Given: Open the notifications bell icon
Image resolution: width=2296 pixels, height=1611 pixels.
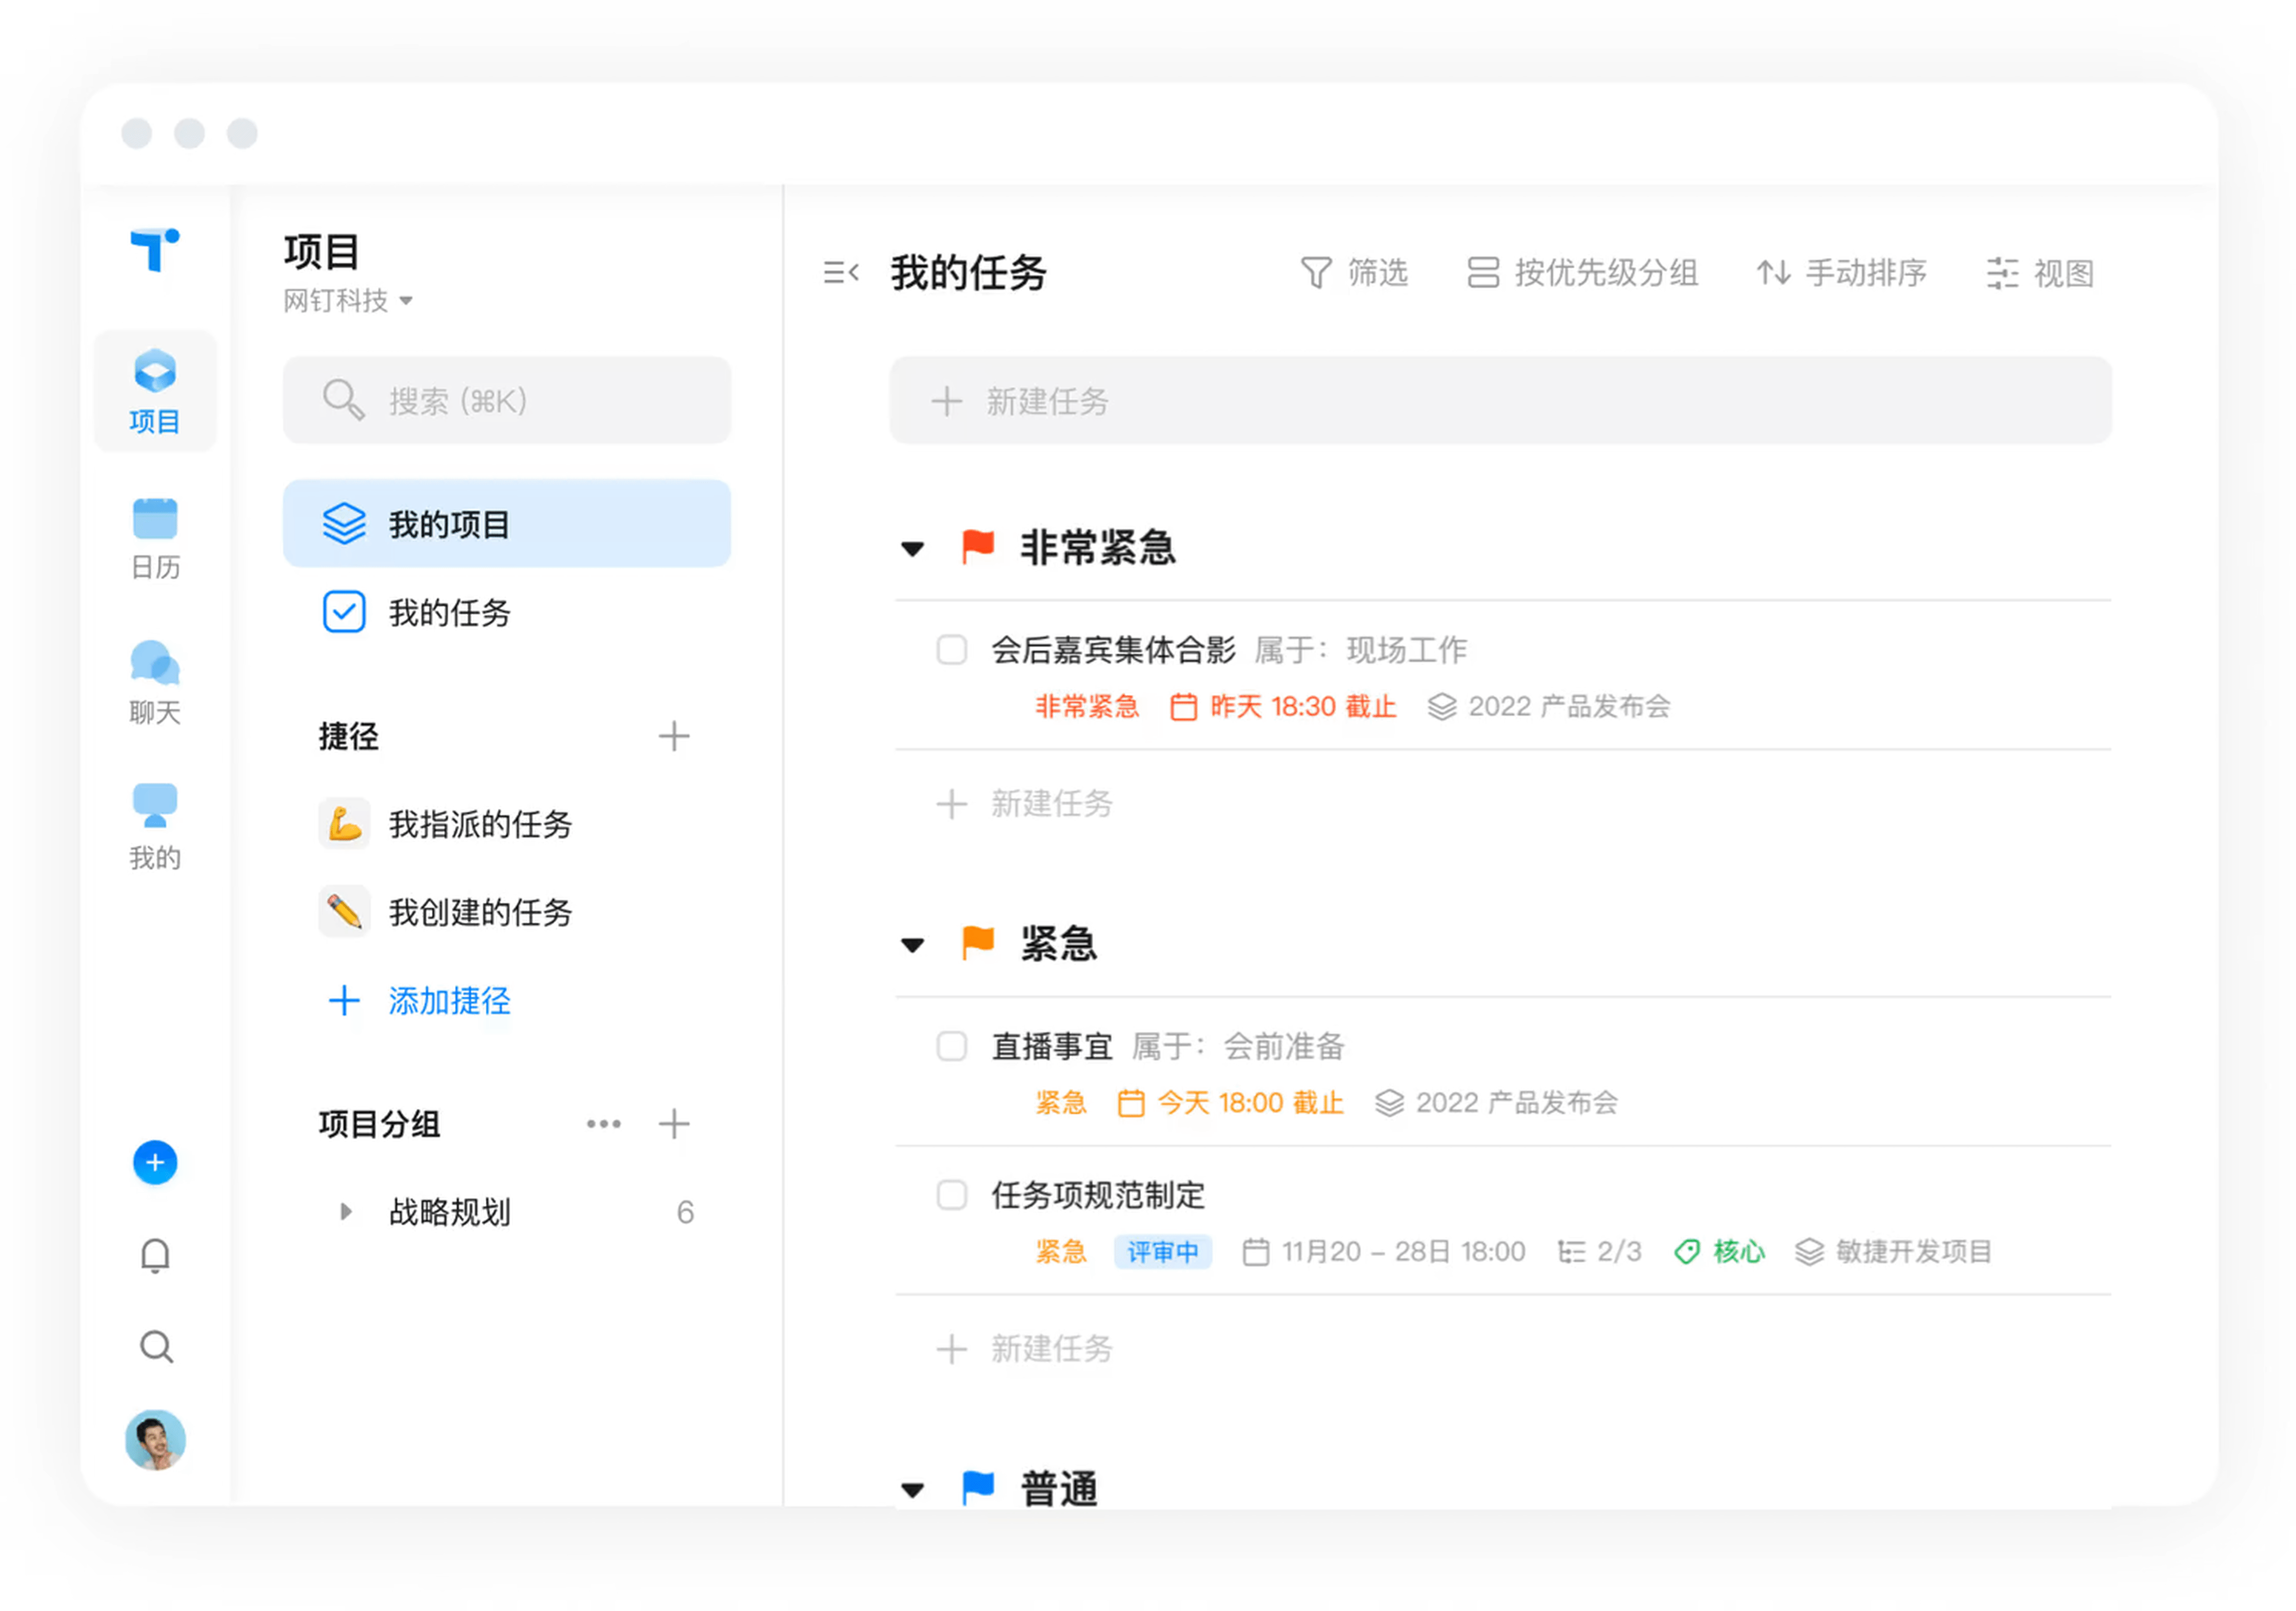Looking at the screenshot, I should [155, 1255].
